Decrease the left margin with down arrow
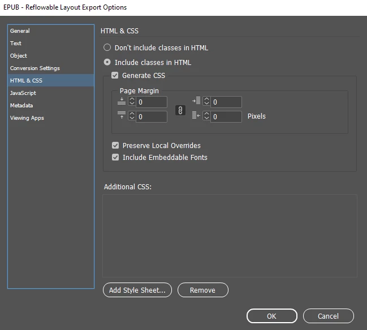This screenshot has height=330, width=367. [206, 103]
